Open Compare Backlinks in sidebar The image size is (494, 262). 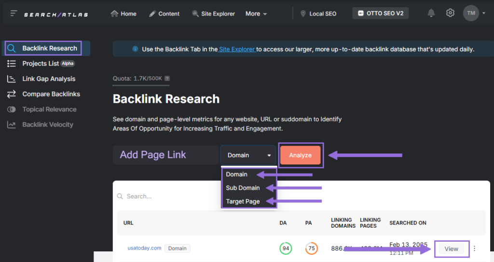click(43, 94)
